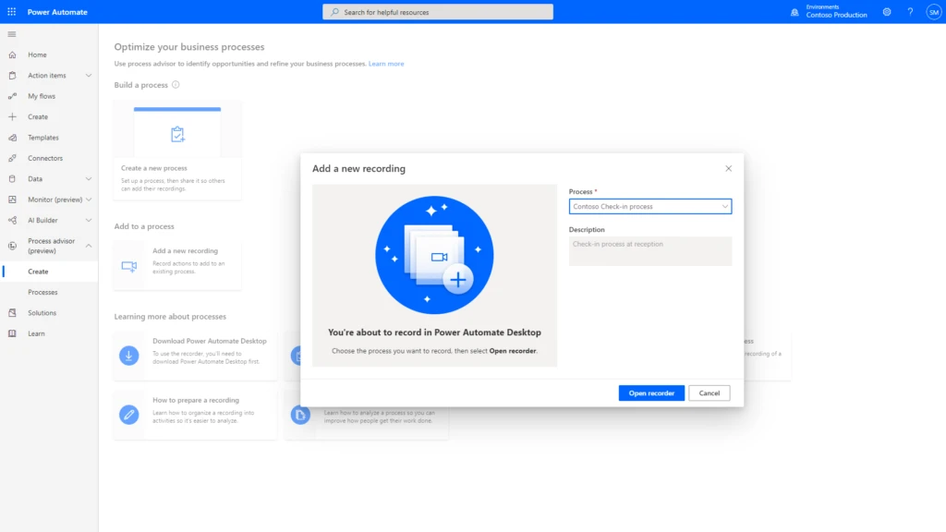
Task: Click the Templates icon in the sidebar
Action: 12,137
